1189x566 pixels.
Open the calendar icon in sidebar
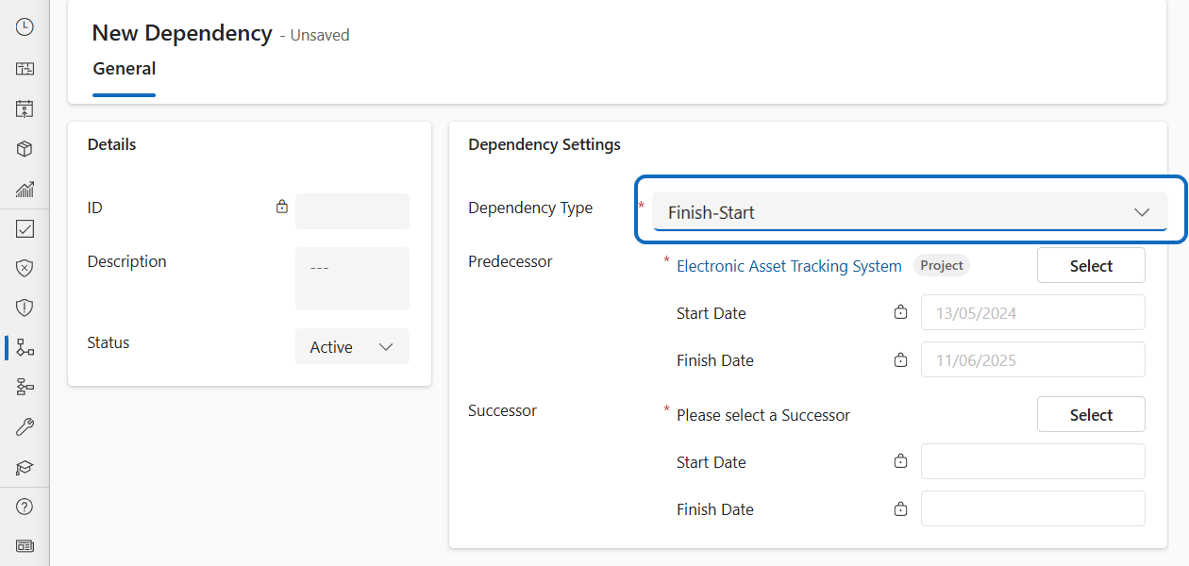coord(25,108)
